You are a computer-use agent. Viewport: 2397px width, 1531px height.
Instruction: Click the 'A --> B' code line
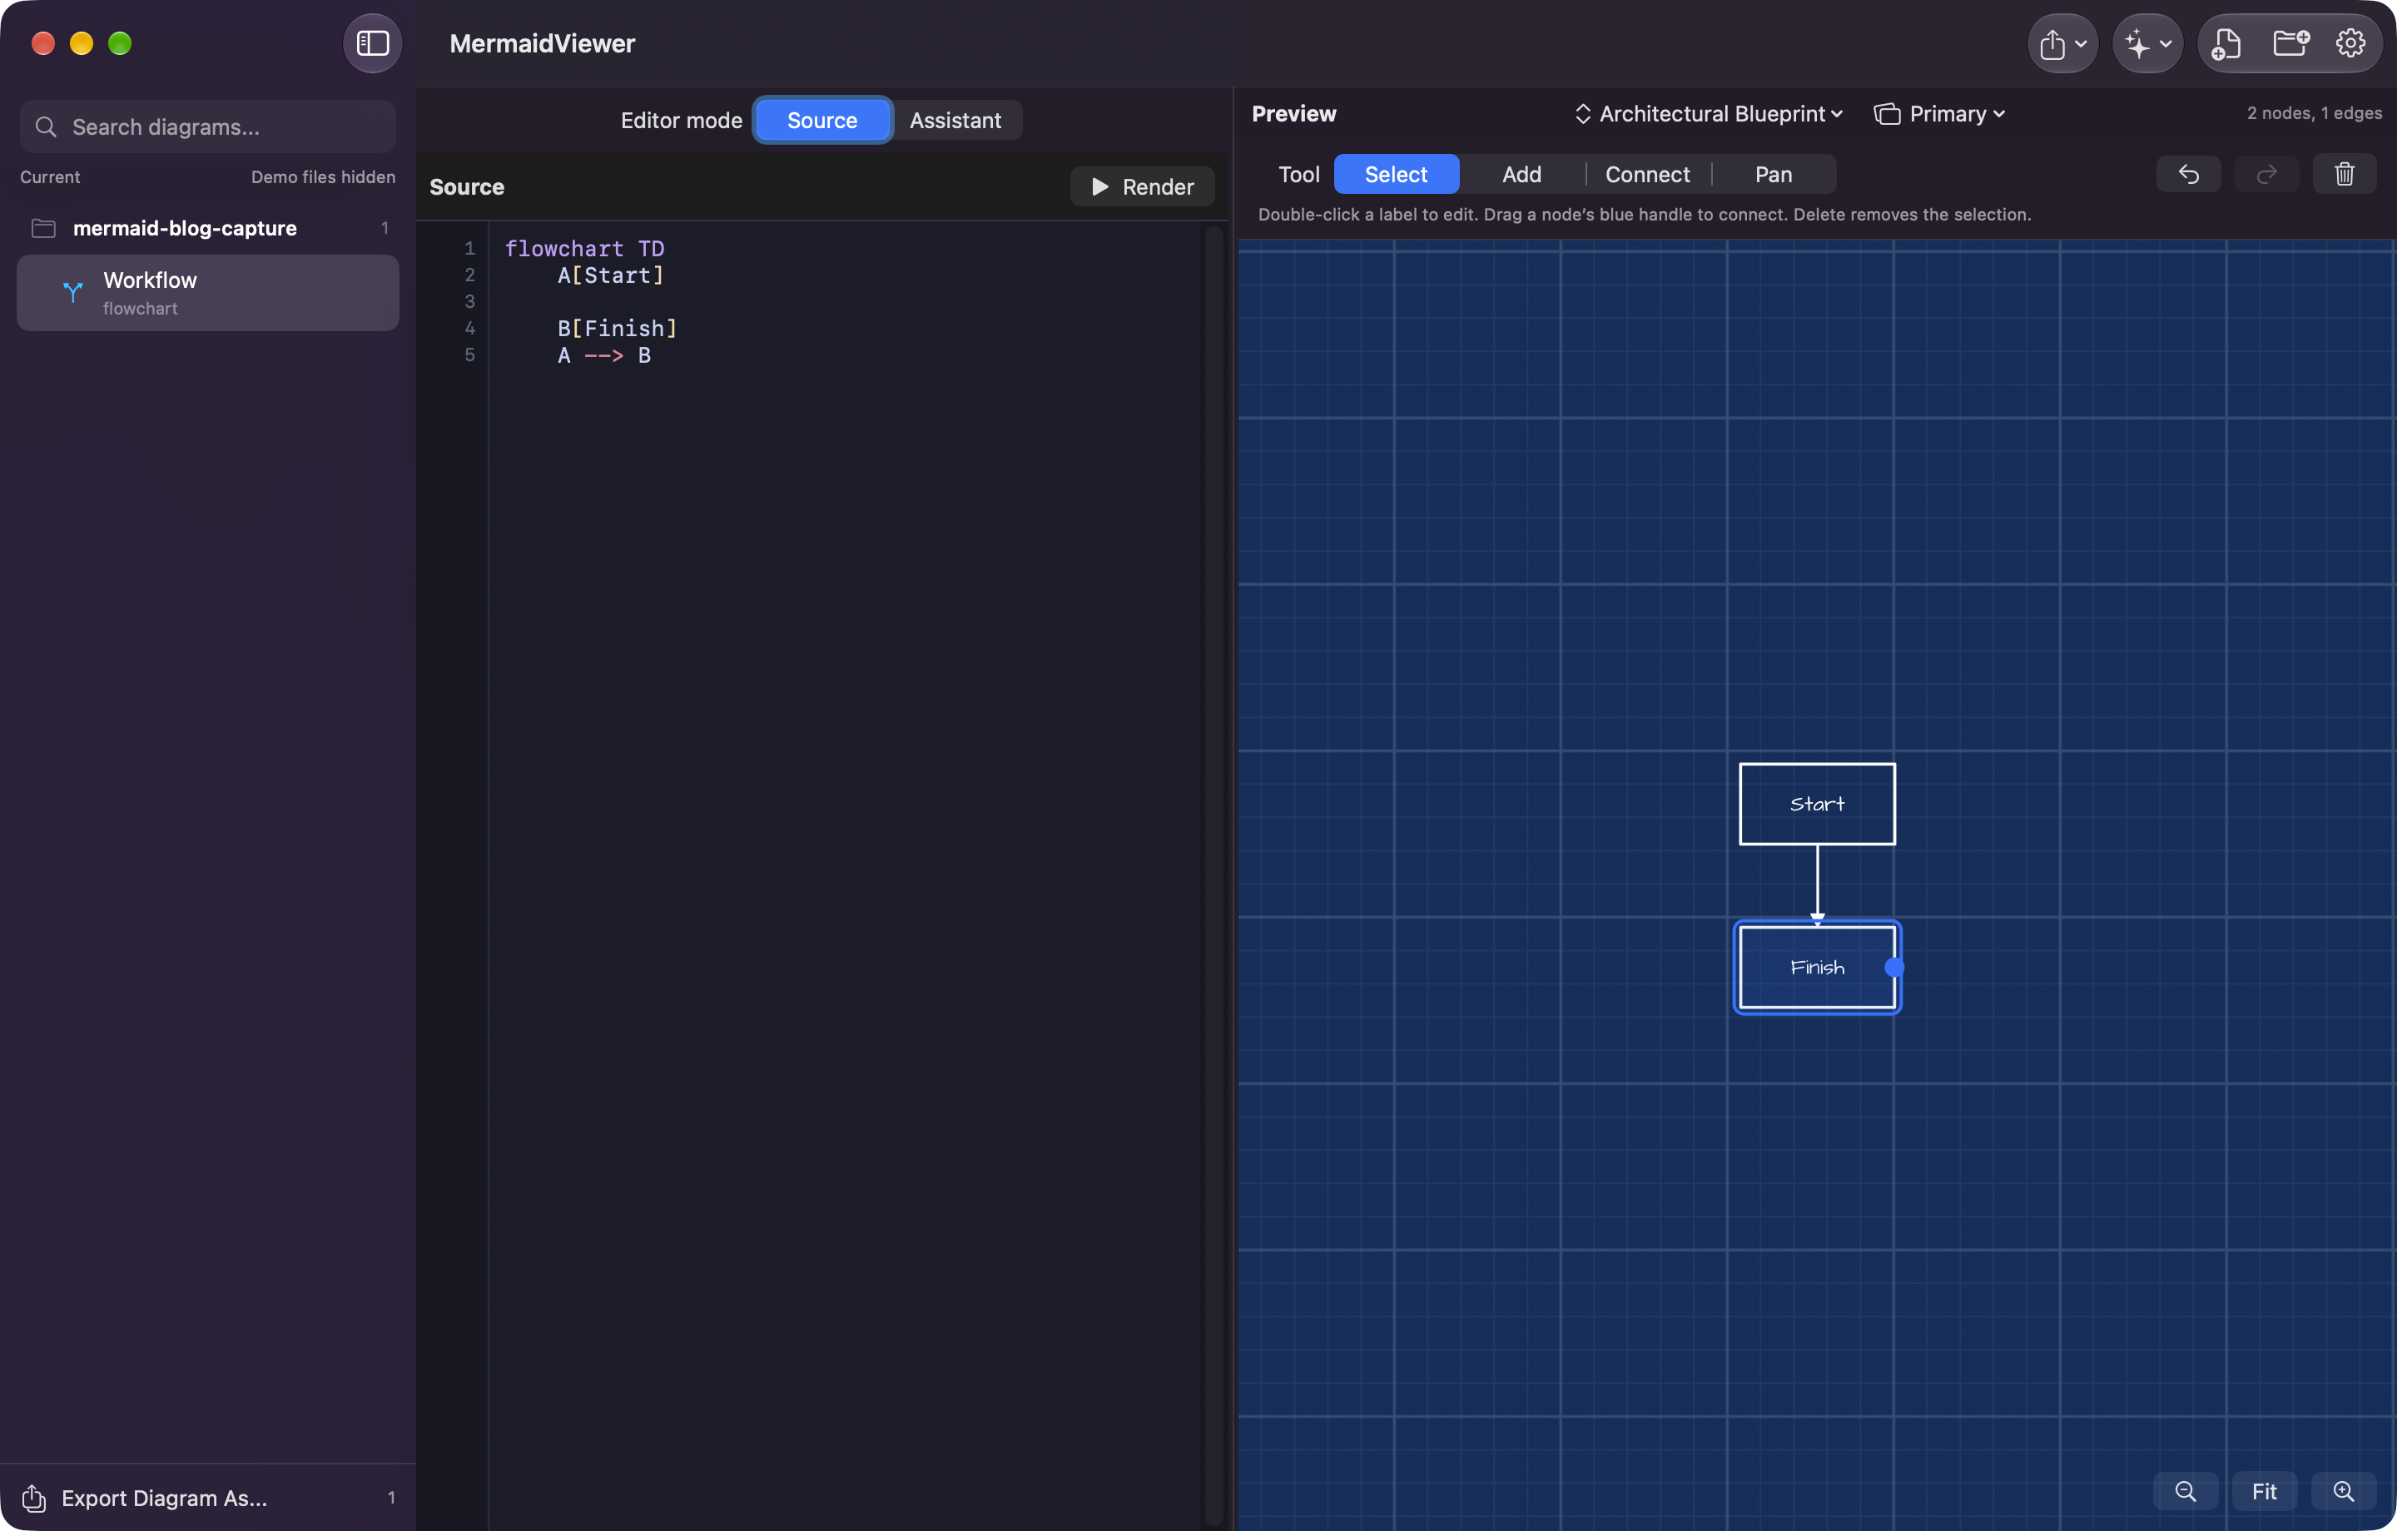pyautogui.click(x=603, y=354)
